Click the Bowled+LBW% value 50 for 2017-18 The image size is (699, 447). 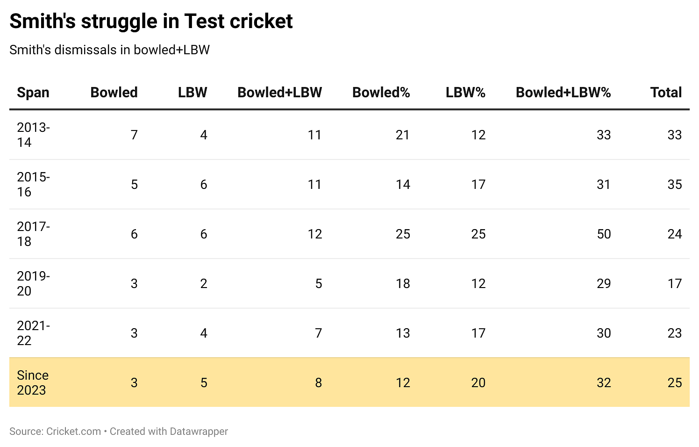604,234
